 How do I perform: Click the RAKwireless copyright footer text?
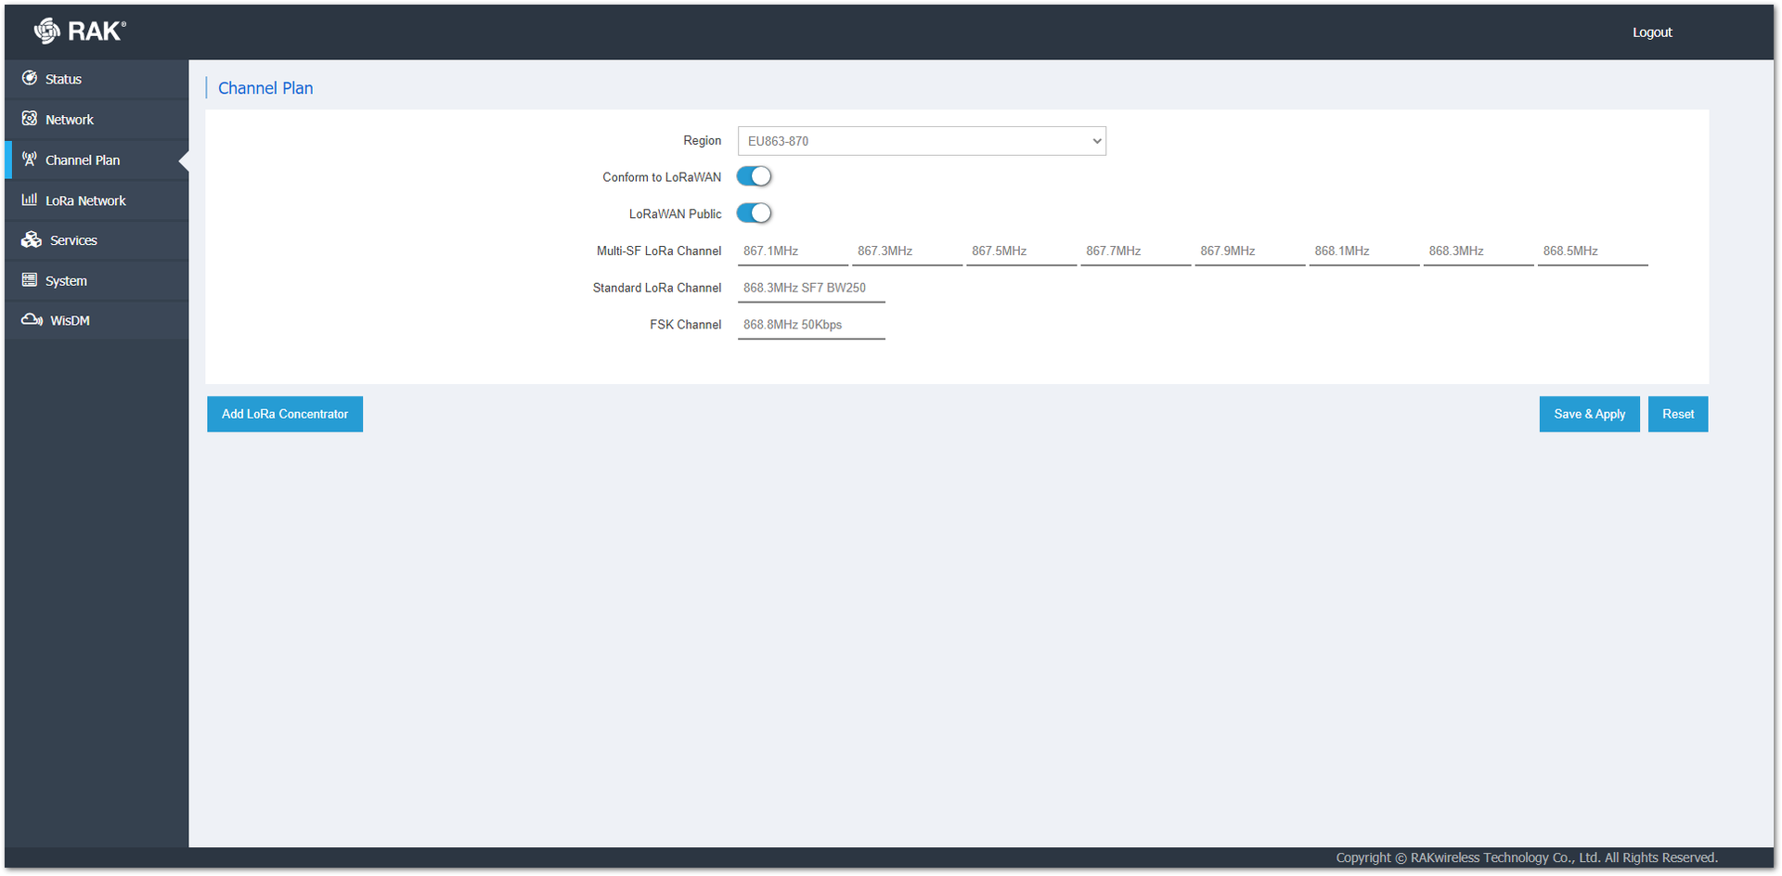(x=1527, y=857)
